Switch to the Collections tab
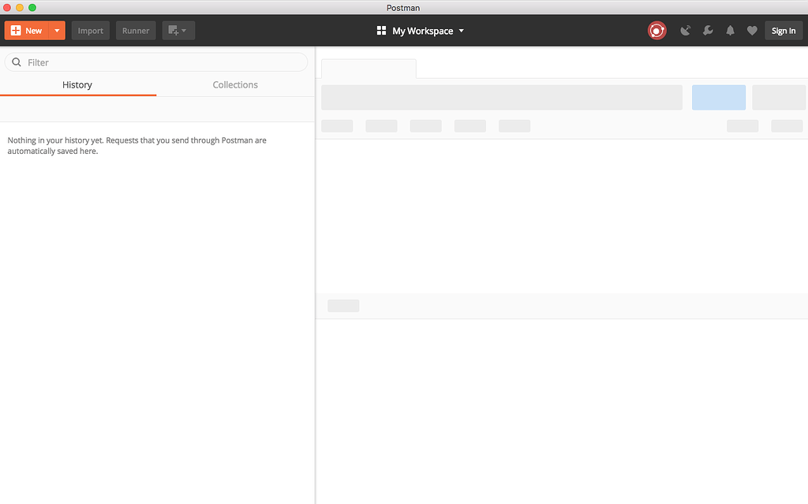 pos(235,84)
